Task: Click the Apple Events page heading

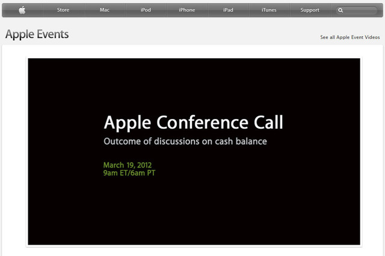Action: (x=37, y=34)
